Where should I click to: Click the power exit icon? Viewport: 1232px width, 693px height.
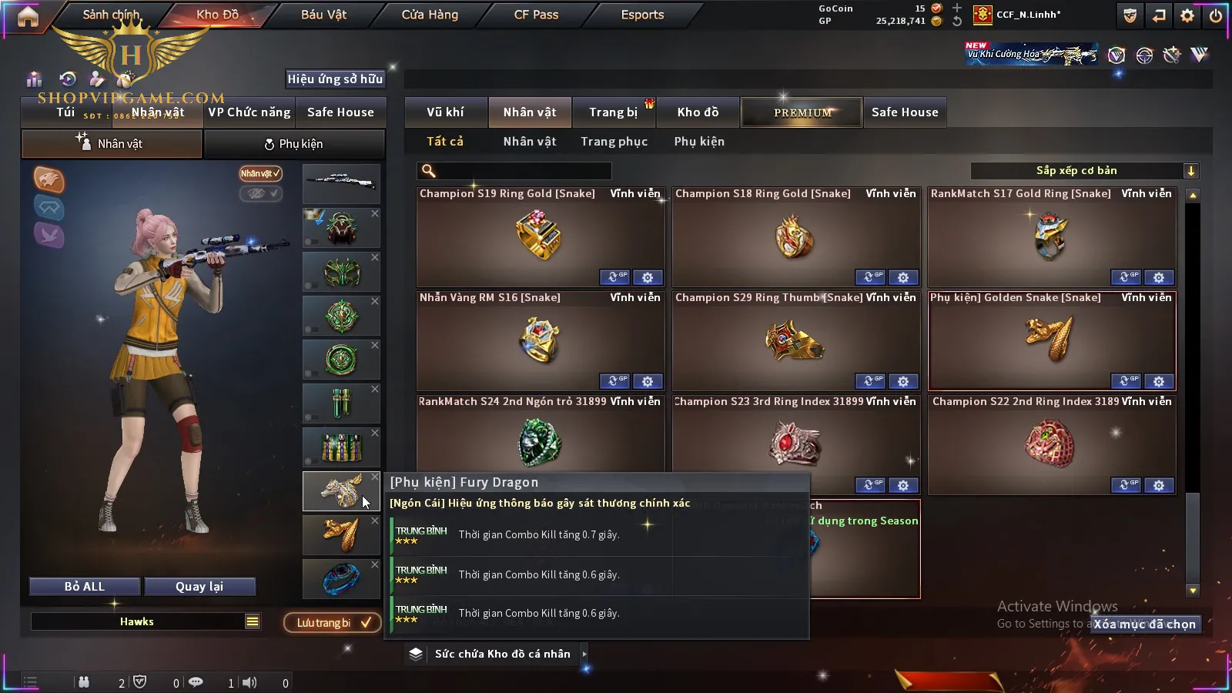pos(1216,15)
